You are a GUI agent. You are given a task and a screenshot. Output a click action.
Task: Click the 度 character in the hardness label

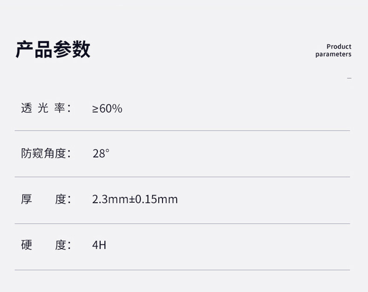[x=61, y=244]
